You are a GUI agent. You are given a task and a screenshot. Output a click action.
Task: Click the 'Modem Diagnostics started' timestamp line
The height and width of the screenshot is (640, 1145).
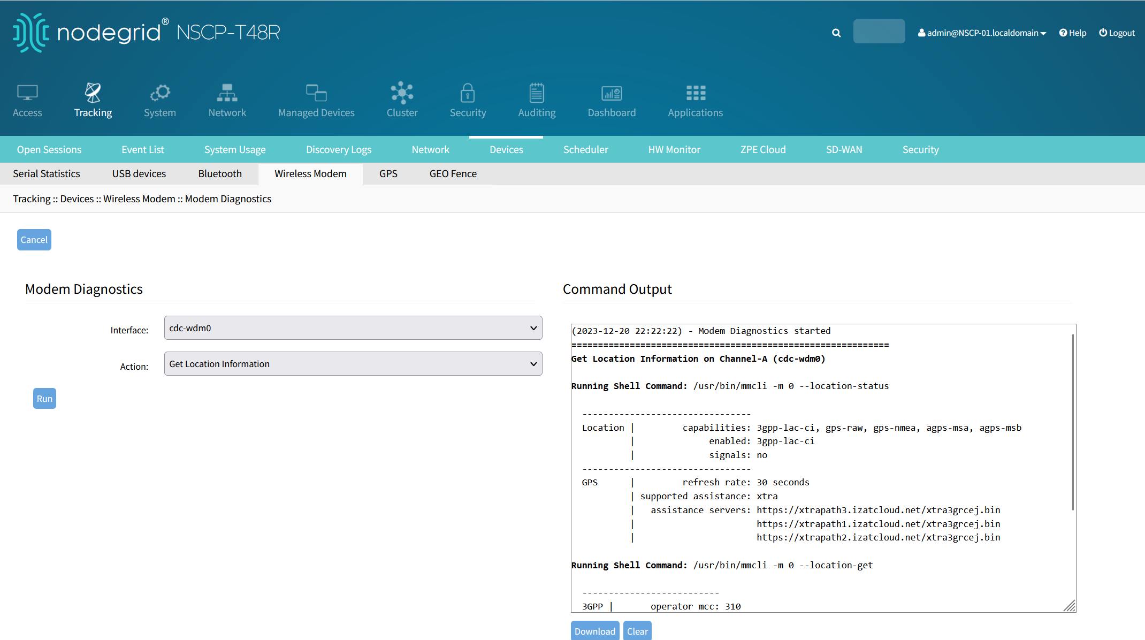point(701,331)
